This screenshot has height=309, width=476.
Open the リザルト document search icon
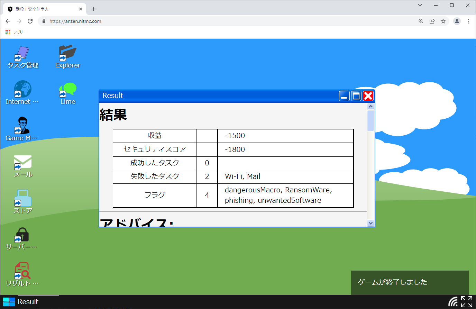22,274
